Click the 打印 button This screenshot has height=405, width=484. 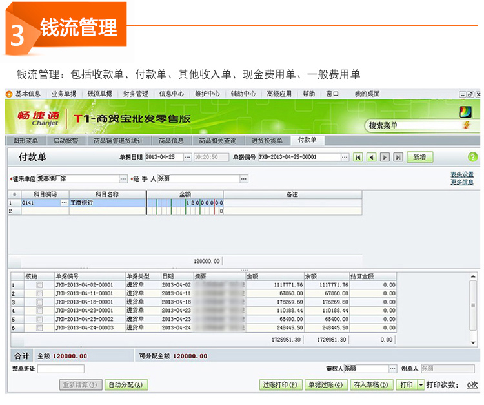(x=407, y=385)
